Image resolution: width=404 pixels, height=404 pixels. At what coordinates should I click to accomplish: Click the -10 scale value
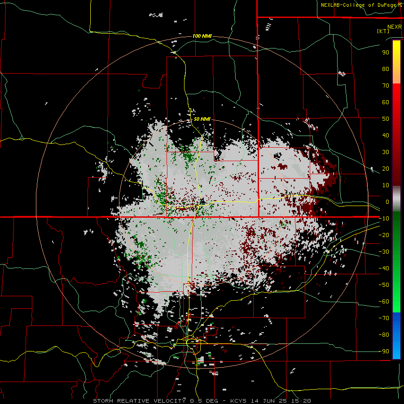(x=384, y=219)
